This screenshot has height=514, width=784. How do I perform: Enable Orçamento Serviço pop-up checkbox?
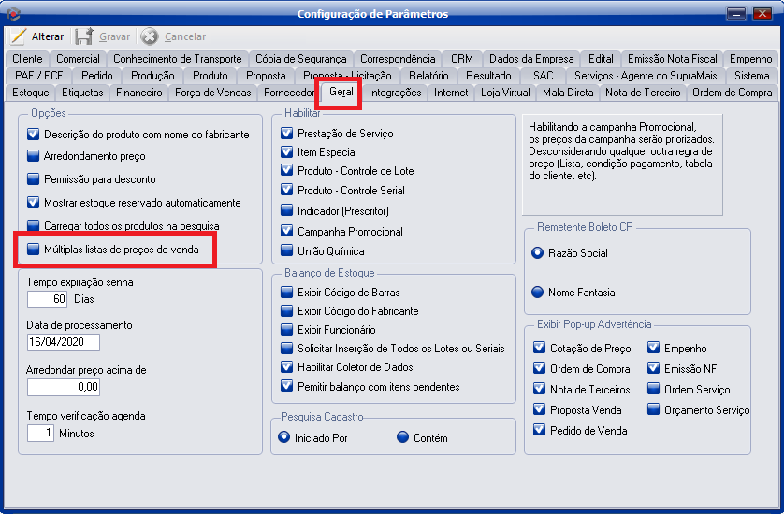coord(654,409)
